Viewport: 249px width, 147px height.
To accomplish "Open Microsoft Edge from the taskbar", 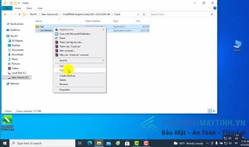I will (x=89, y=143).
